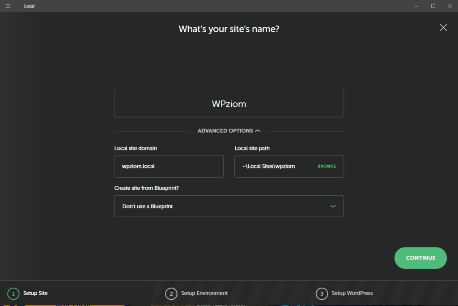The height and width of the screenshot is (306, 458).
Task: Click the step 1 circle number icon
Action: (13, 293)
